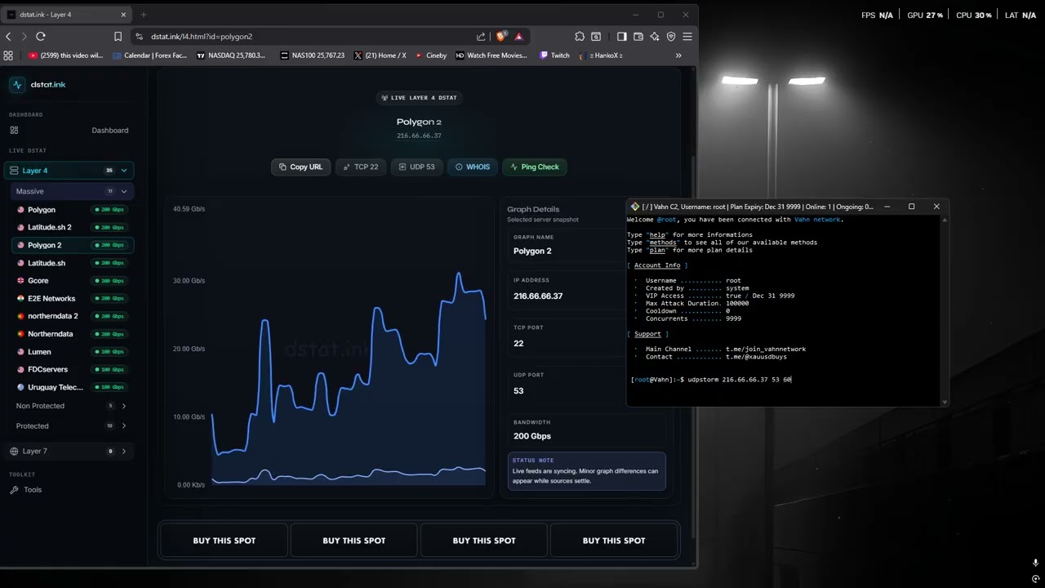
Task: Expand the Protected group
Action: tap(70, 425)
